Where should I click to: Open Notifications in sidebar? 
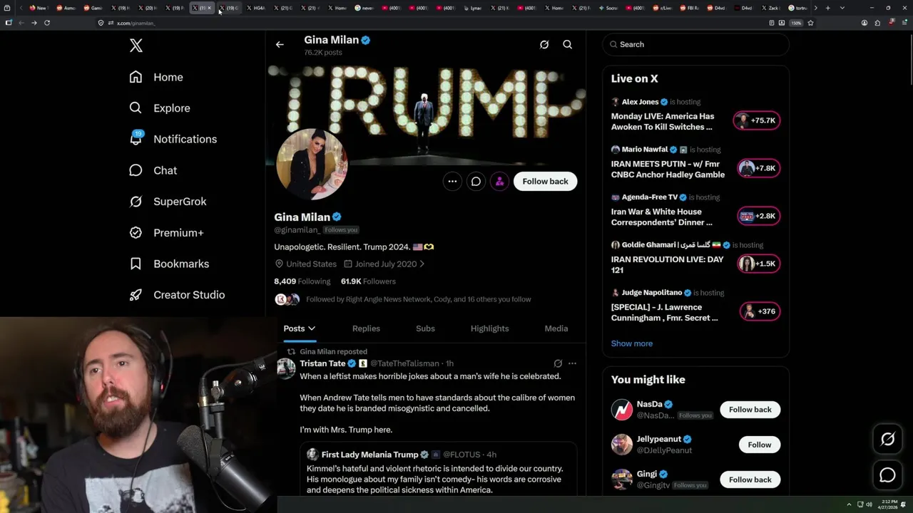pos(173,139)
